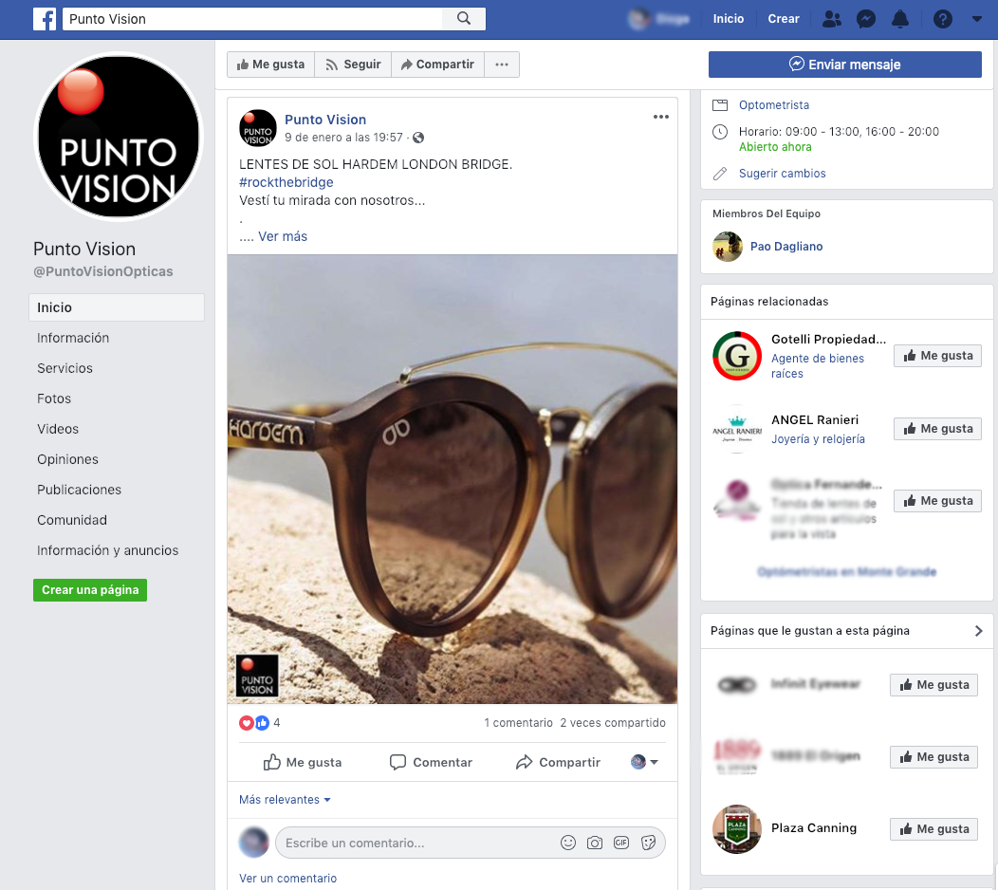This screenshot has width=998, height=890.
Task: Click the sticker icon in comment box
Action: [x=648, y=843]
